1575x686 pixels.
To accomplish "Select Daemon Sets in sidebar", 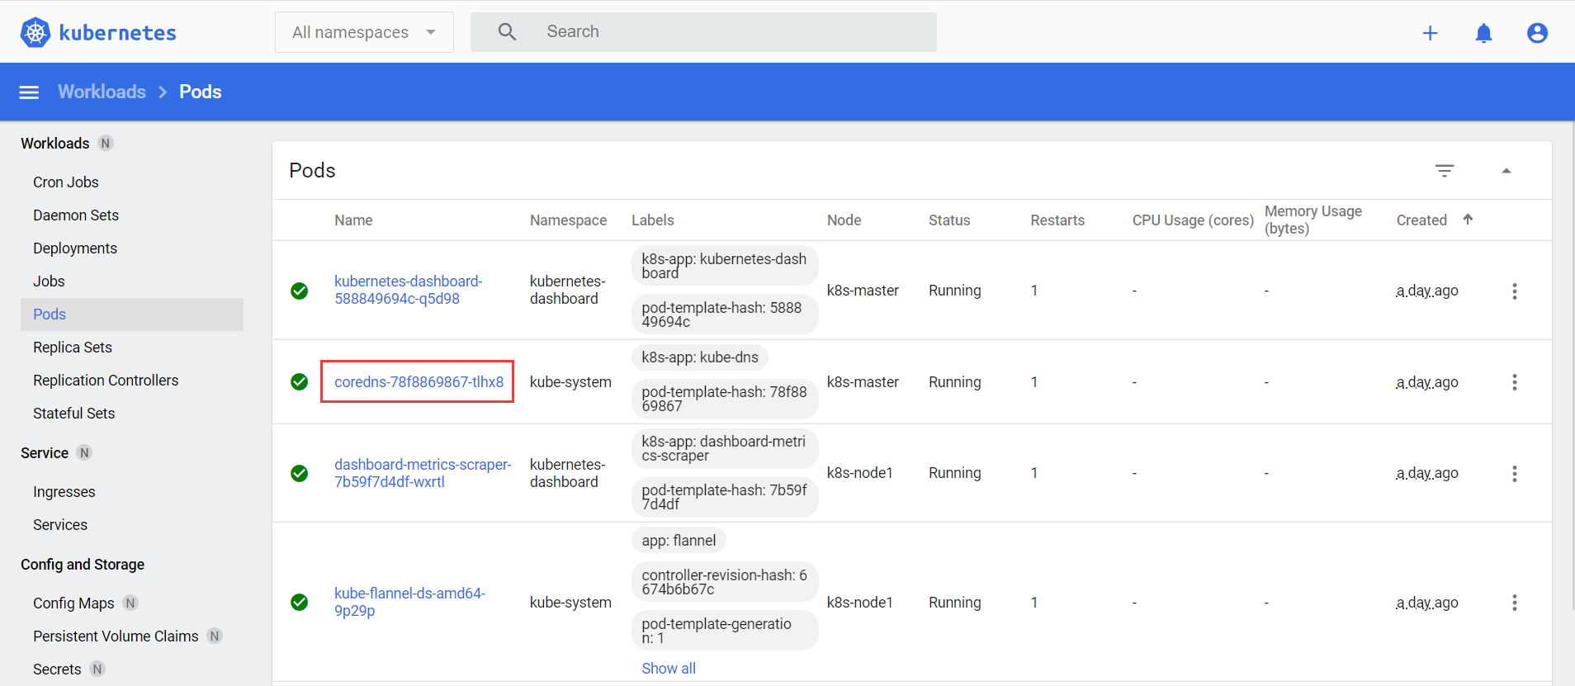I will pyautogui.click(x=76, y=215).
